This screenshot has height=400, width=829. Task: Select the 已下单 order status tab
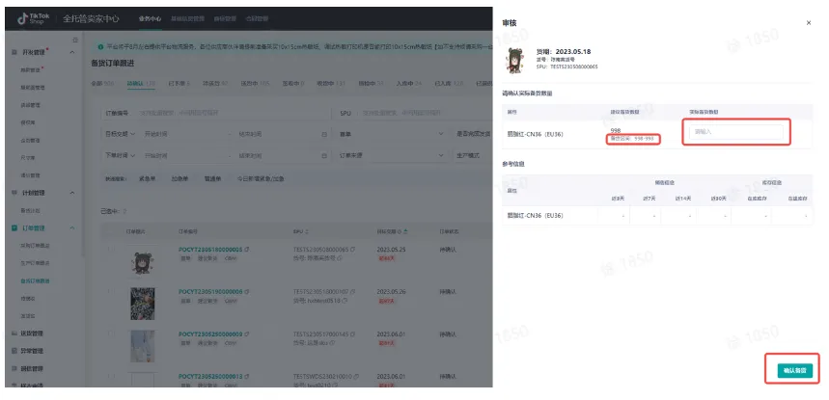pos(179,84)
